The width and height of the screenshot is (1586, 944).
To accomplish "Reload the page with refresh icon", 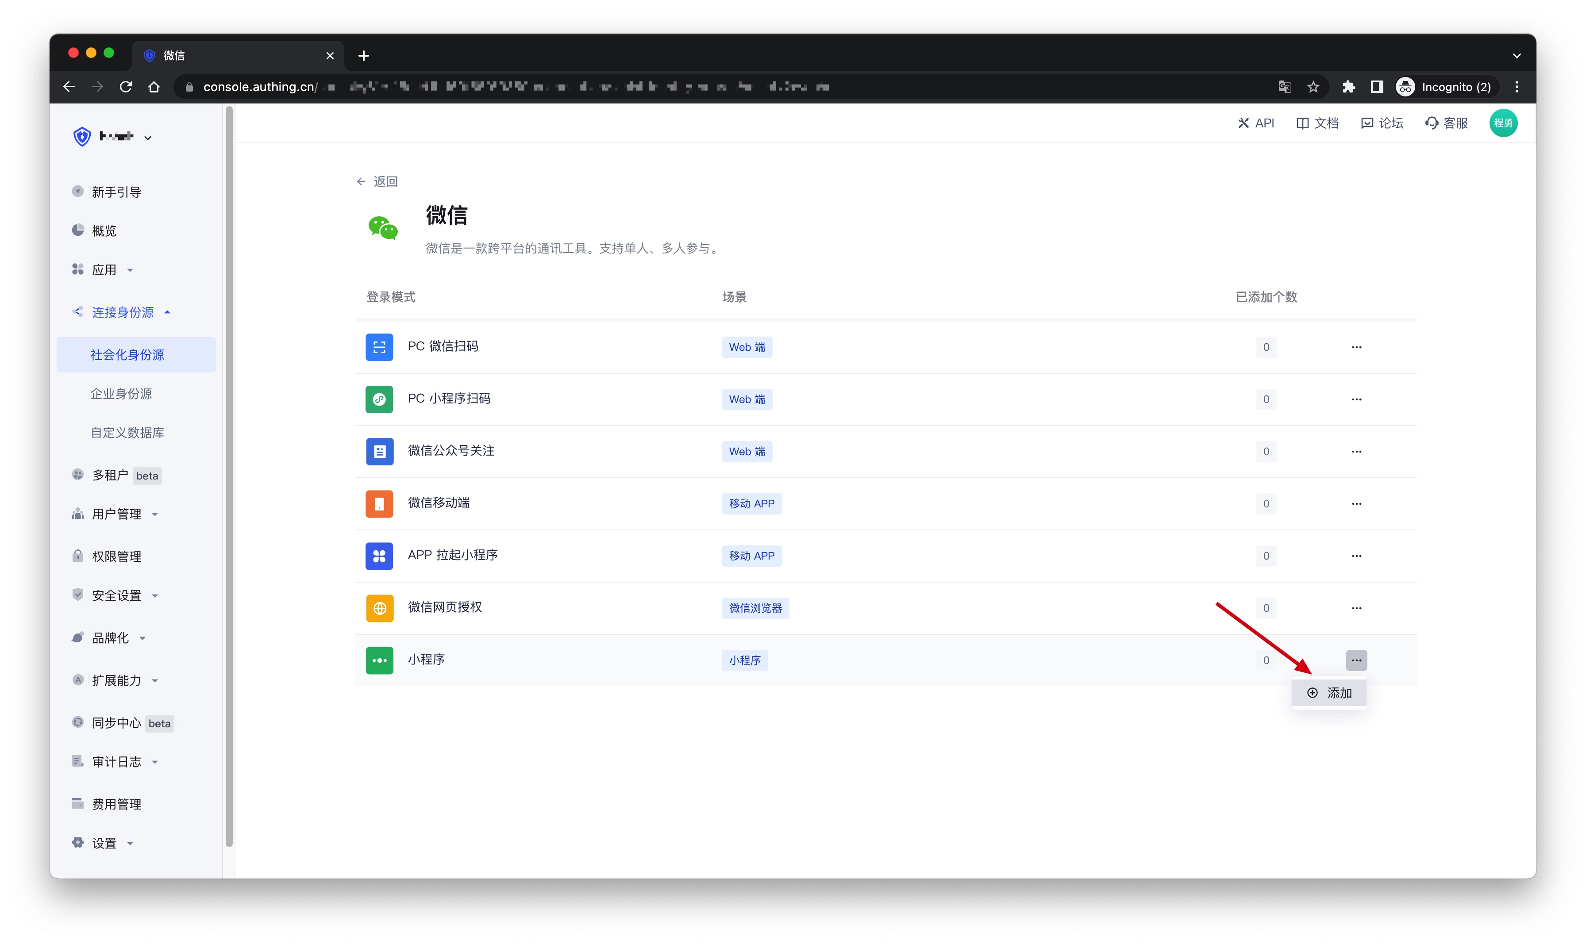I will pyautogui.click(x=126, y=87).
